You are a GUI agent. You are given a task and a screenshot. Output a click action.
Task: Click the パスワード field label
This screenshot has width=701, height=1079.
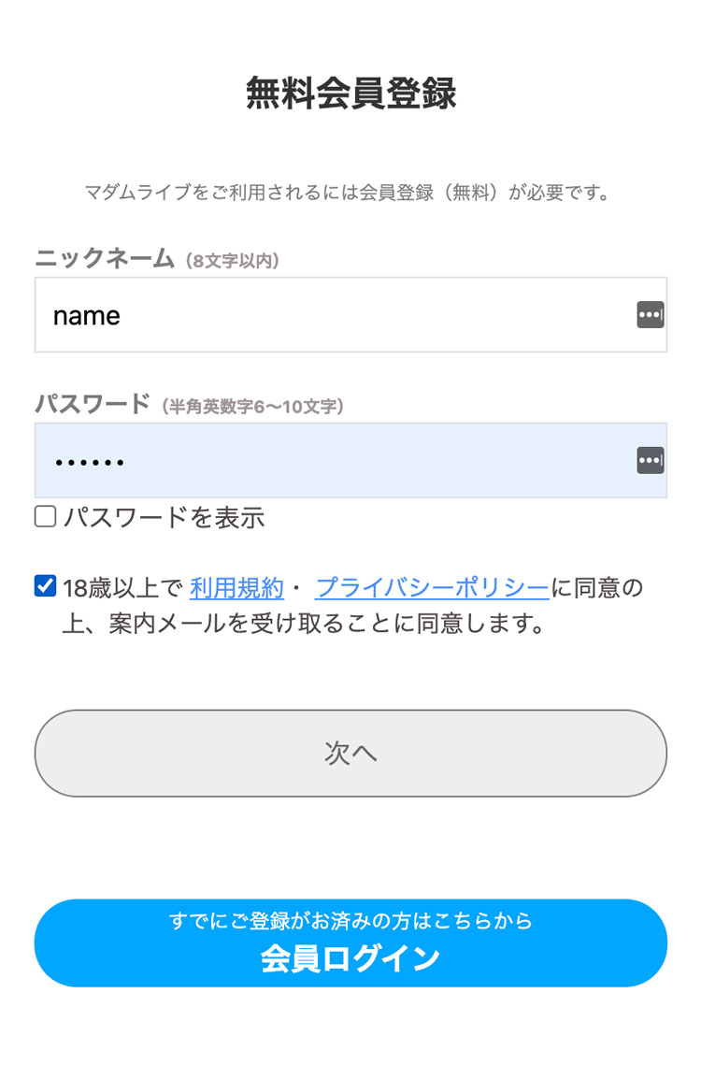point(93,404)
